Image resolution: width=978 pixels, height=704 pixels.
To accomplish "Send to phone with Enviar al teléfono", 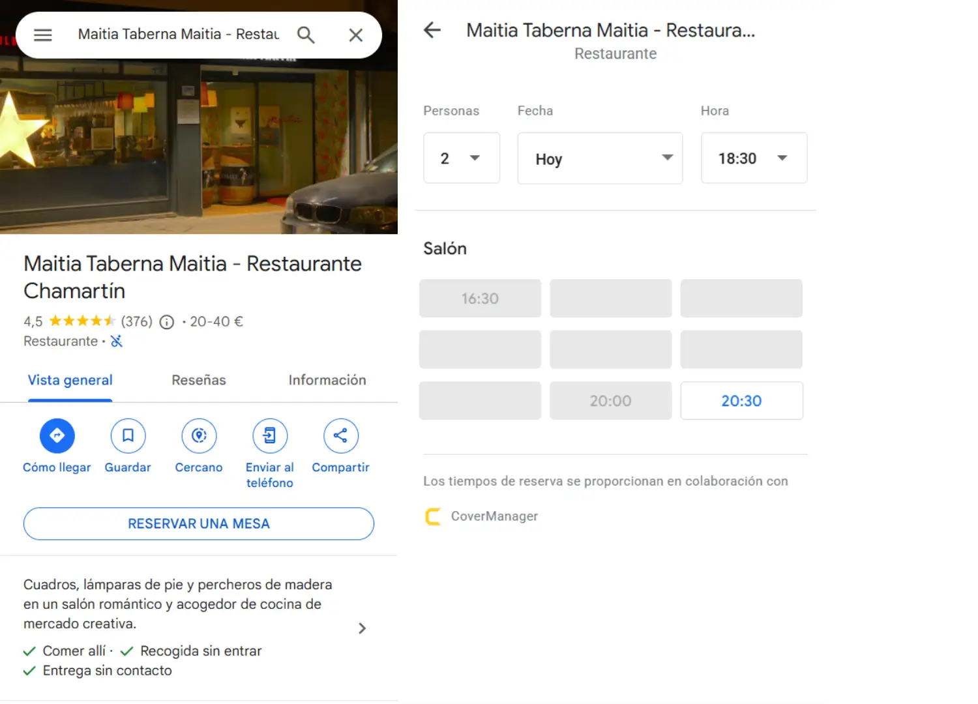I will coord(269,435).
